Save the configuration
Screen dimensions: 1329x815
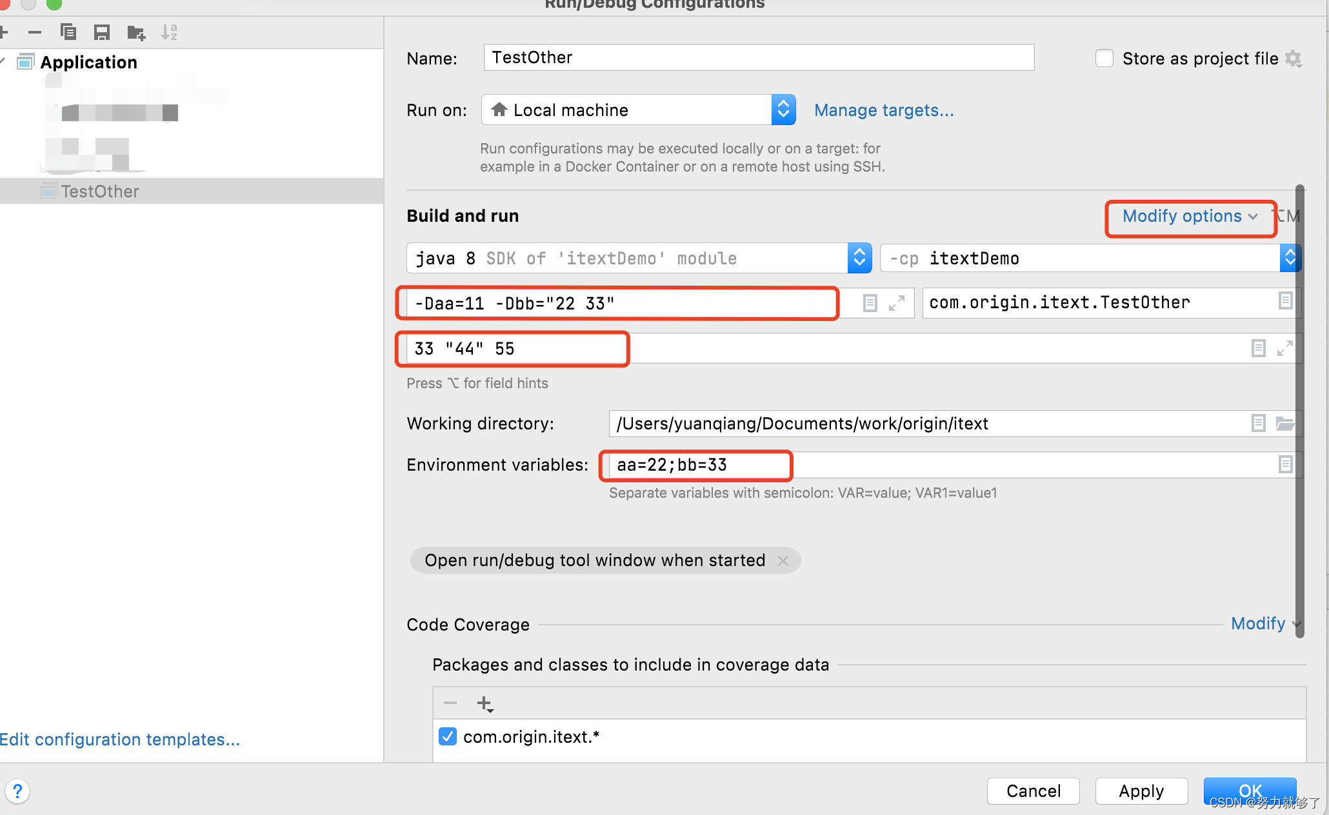(101, 32)
